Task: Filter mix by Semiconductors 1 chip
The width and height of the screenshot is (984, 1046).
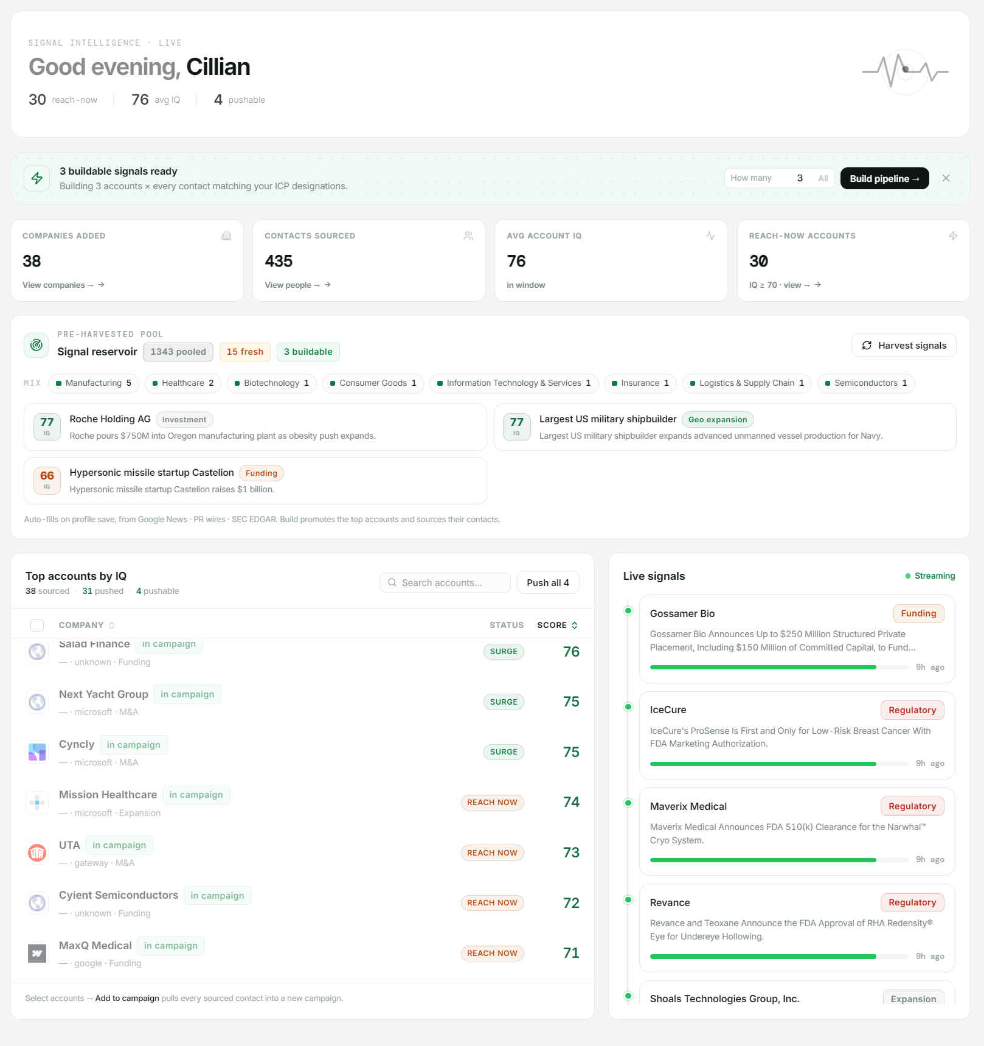Action: (x=866, y=383)
